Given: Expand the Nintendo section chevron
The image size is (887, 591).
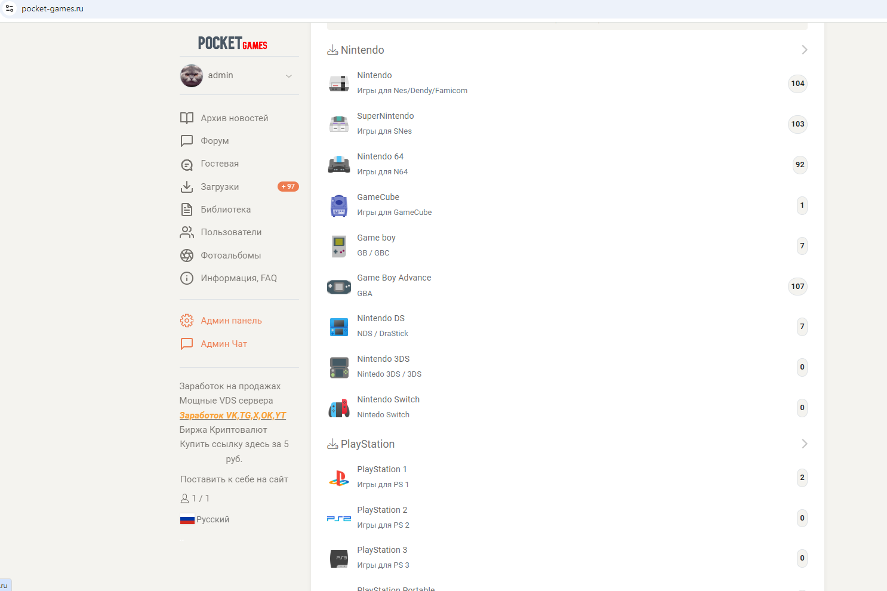Looking at the screenshot, I should click(805, 50).
